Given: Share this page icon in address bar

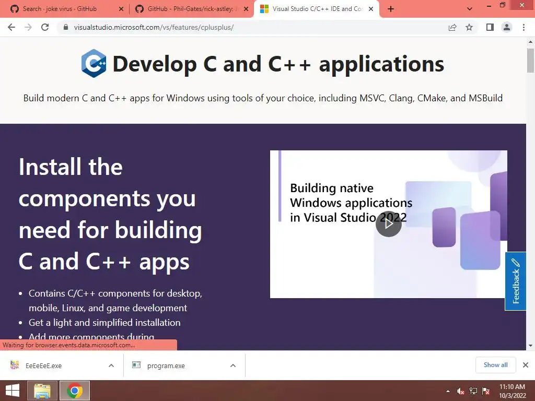Looking at the screenshot, I should (452, 27).
